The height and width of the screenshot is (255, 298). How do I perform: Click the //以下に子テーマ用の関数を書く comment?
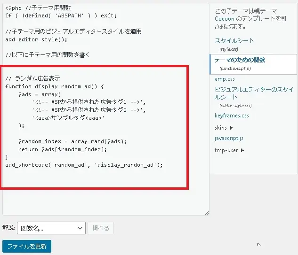click(48, 55)
